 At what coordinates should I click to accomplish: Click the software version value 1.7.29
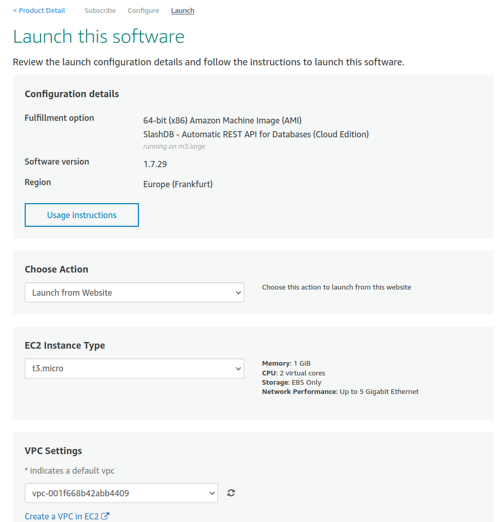point(155,165)
